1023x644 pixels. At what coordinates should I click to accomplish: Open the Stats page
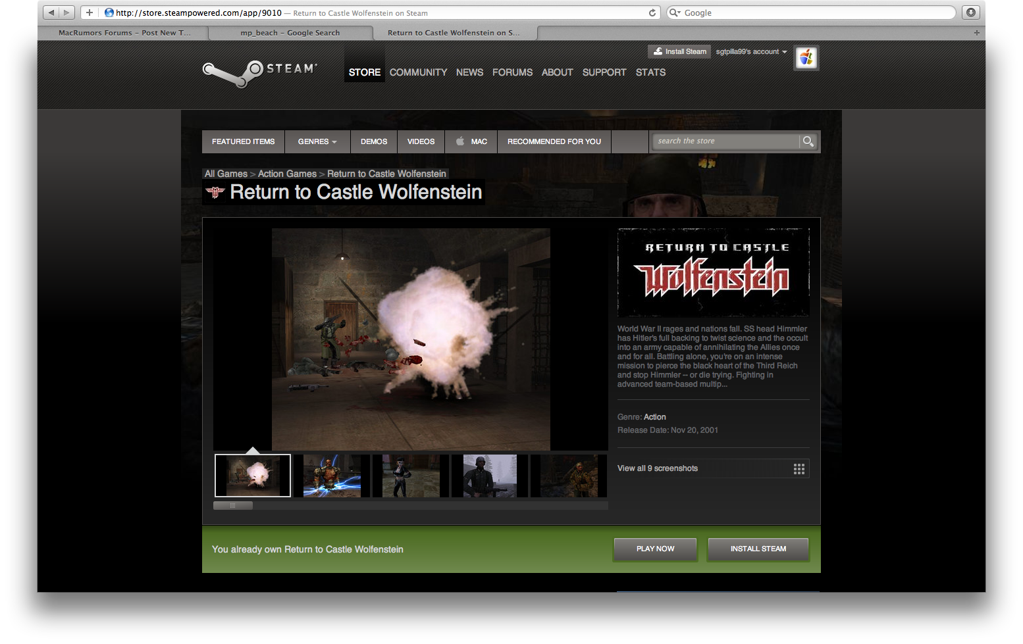[x=650, y=72]
